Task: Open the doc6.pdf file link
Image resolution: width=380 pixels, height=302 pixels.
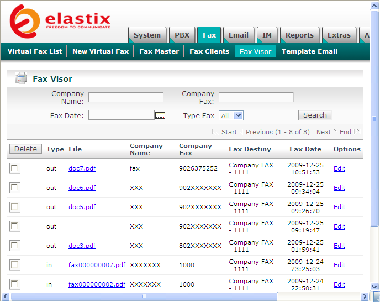Action: pos(82,188)
